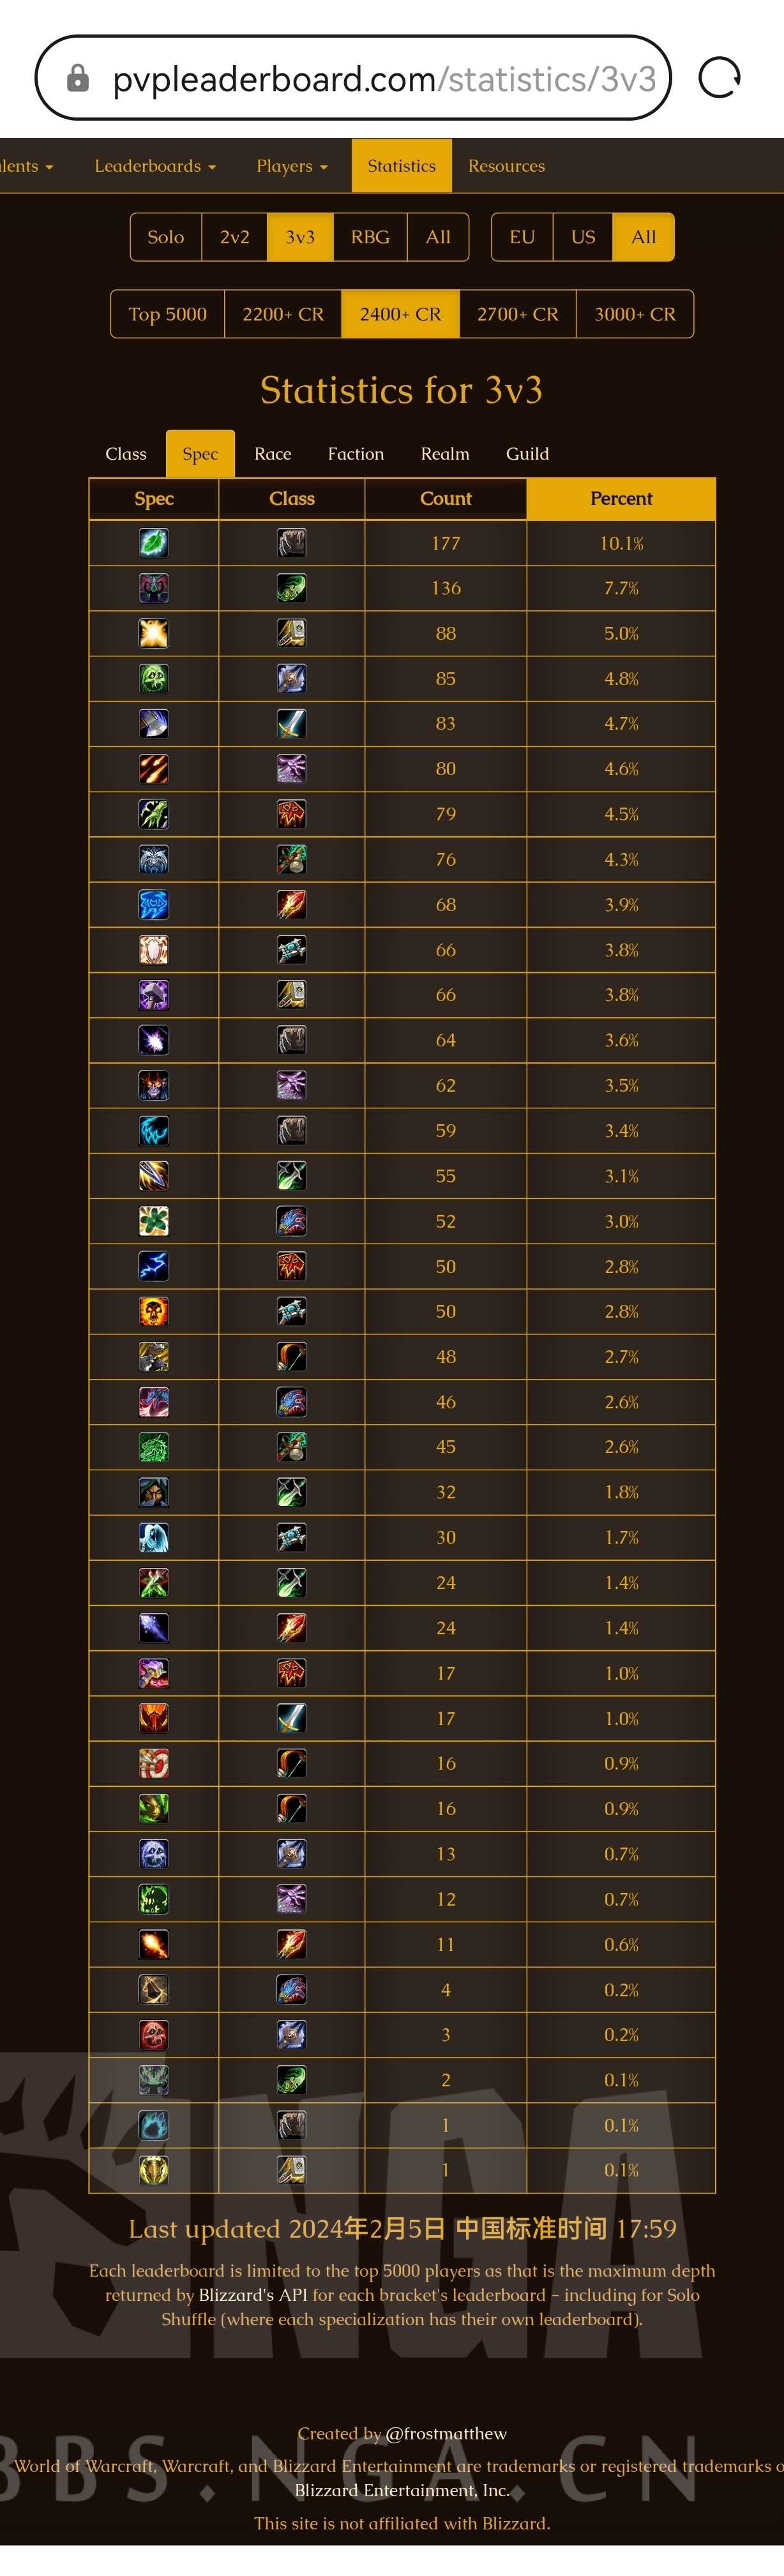Click the spec icon in the 177 count row
The width and height of the screenshot is (784, 2576).
(x=154, y=543)
